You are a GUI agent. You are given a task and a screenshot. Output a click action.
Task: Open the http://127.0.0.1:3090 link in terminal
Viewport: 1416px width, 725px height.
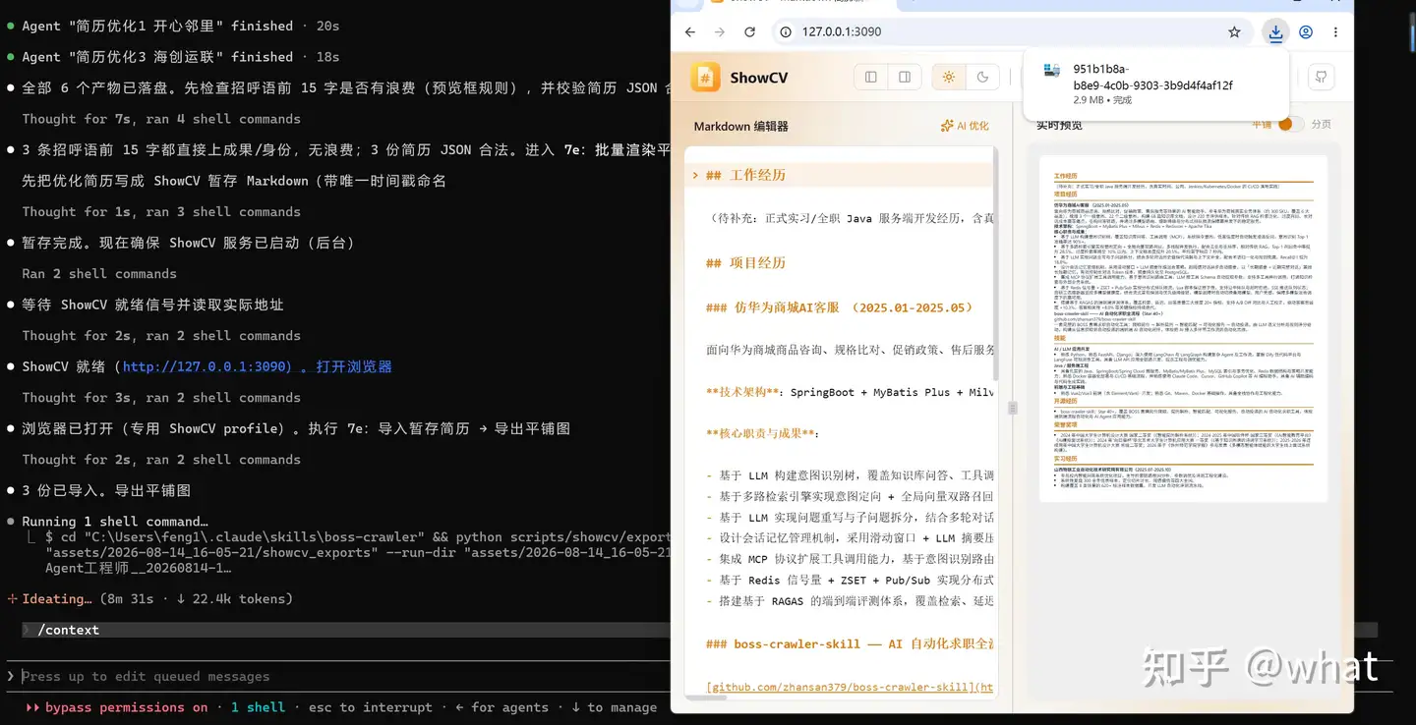click(x=206, y=366)
